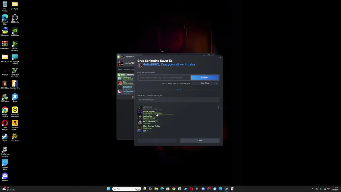Open NVIDIA App desktop shortcut
This screenshot has width=341, height=192.
coord(15,32)
